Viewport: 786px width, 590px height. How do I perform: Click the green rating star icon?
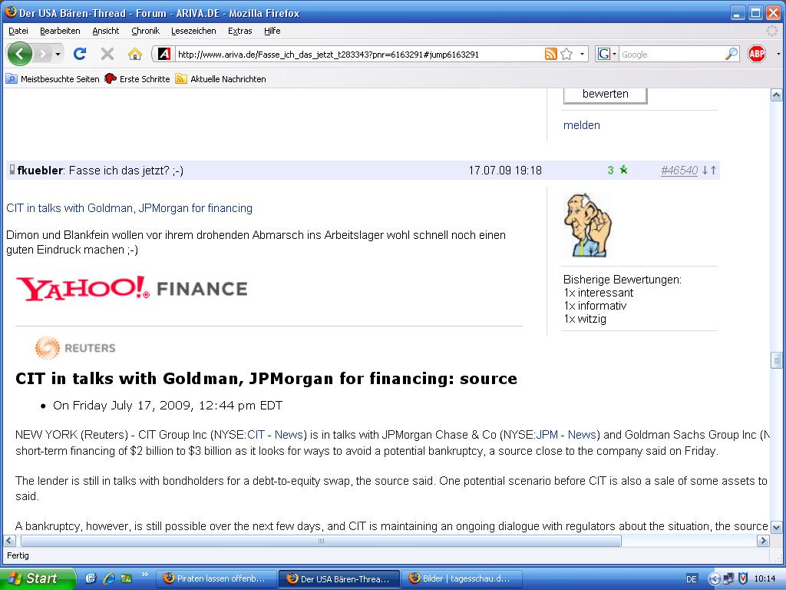pos(623,170)
